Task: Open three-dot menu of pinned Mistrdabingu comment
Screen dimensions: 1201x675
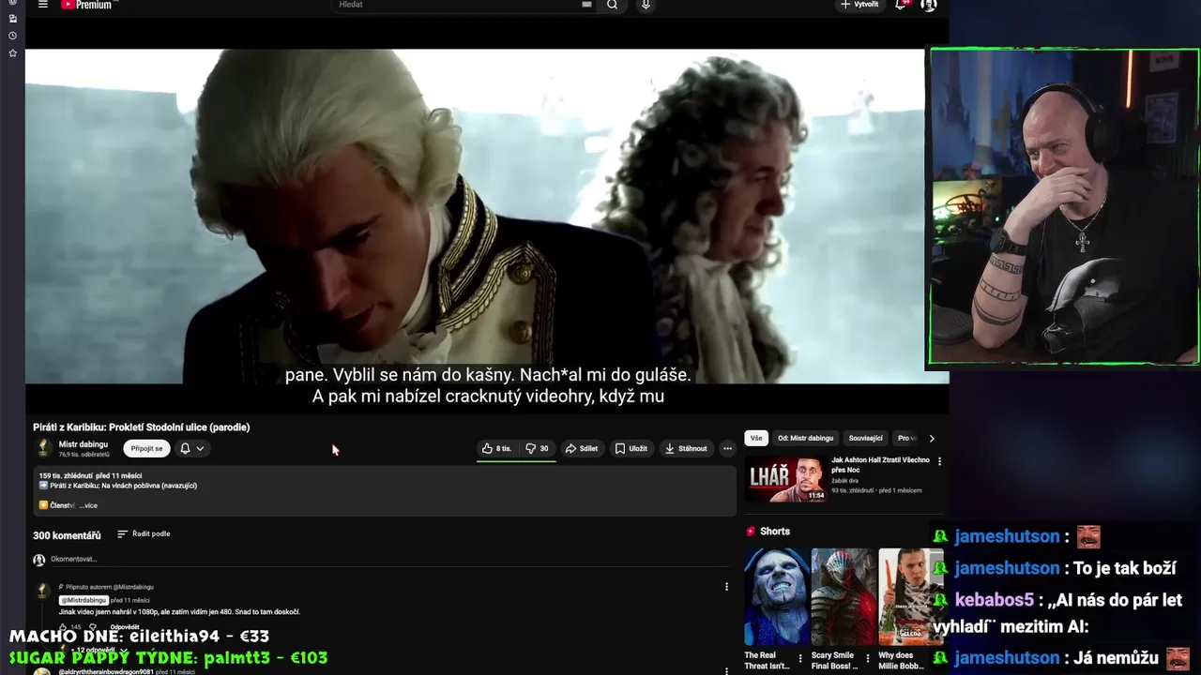Action: click(726, 587)
